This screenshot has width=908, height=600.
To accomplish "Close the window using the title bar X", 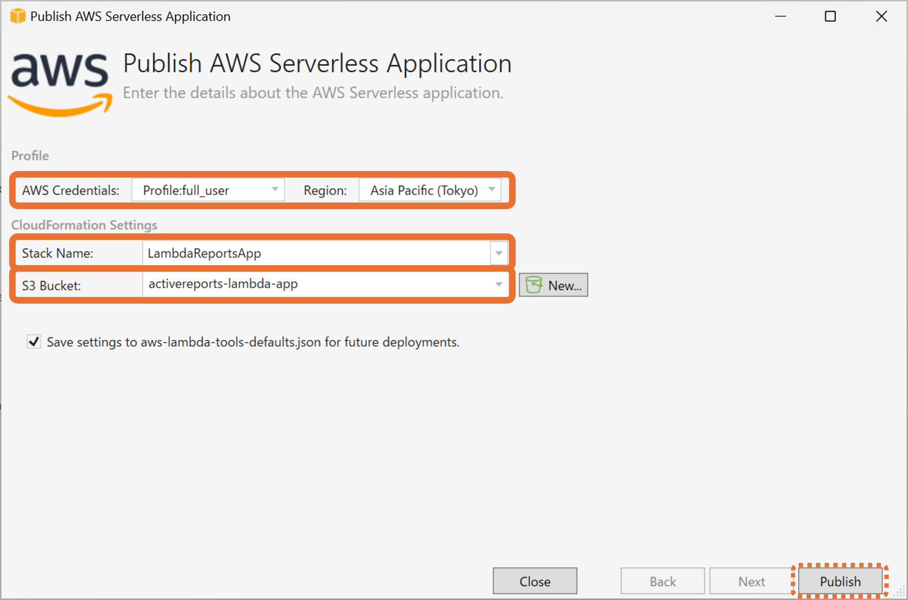I will [x=881, y=17].
